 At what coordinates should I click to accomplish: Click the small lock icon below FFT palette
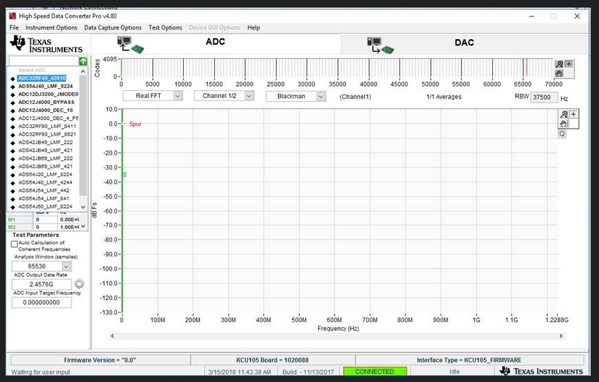[562, 134]
